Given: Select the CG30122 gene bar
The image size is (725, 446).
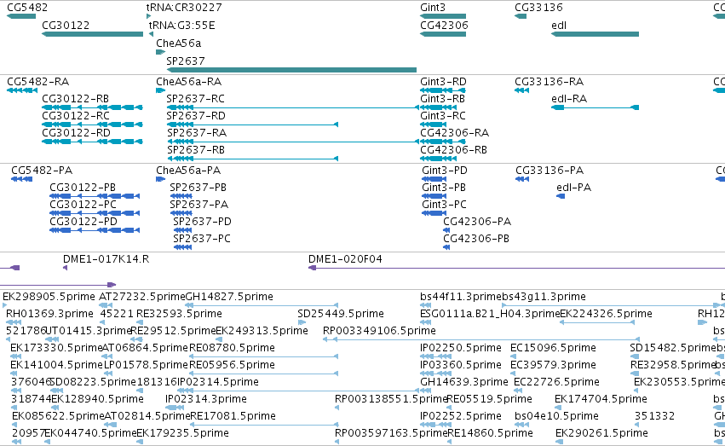Looking at the screenshot, I should pyautogui.click(x=93, y=34).
